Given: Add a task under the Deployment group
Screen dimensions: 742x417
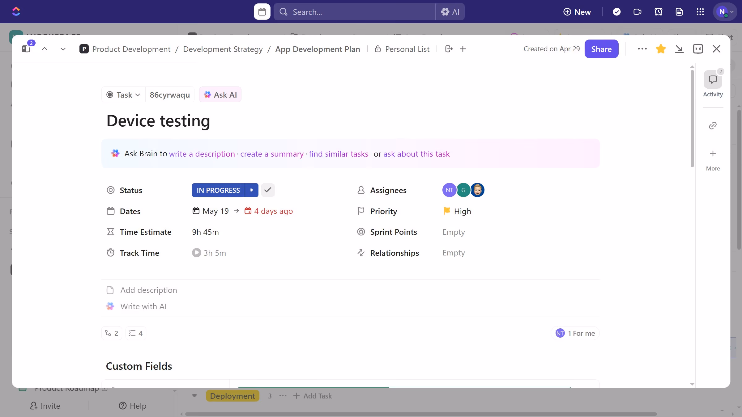Looking at the screenshot, I should (x=312, y=396).
